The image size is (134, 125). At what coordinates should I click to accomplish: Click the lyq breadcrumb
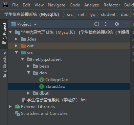click(x=92, y=15)
